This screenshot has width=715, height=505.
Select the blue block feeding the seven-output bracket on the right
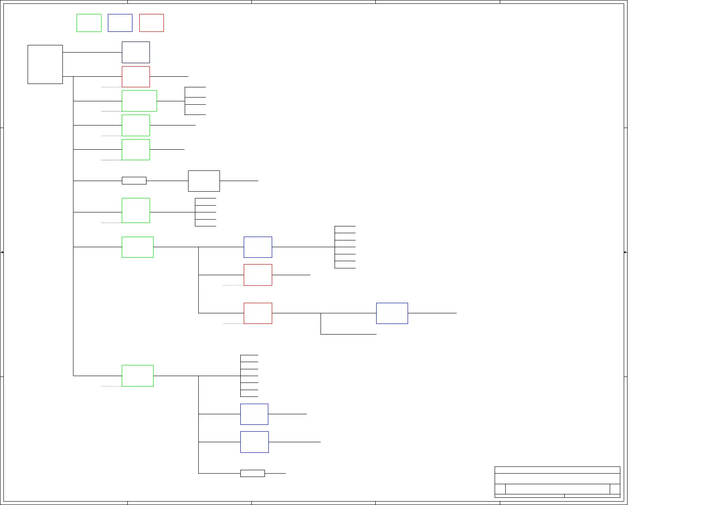point(258,247)
